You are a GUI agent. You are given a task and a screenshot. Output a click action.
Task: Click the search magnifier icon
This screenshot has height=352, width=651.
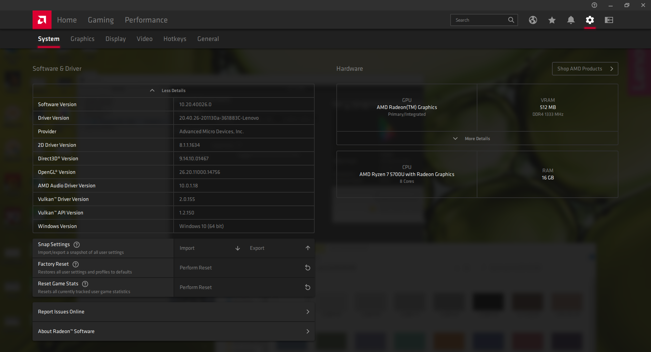(x=511, y=20)
